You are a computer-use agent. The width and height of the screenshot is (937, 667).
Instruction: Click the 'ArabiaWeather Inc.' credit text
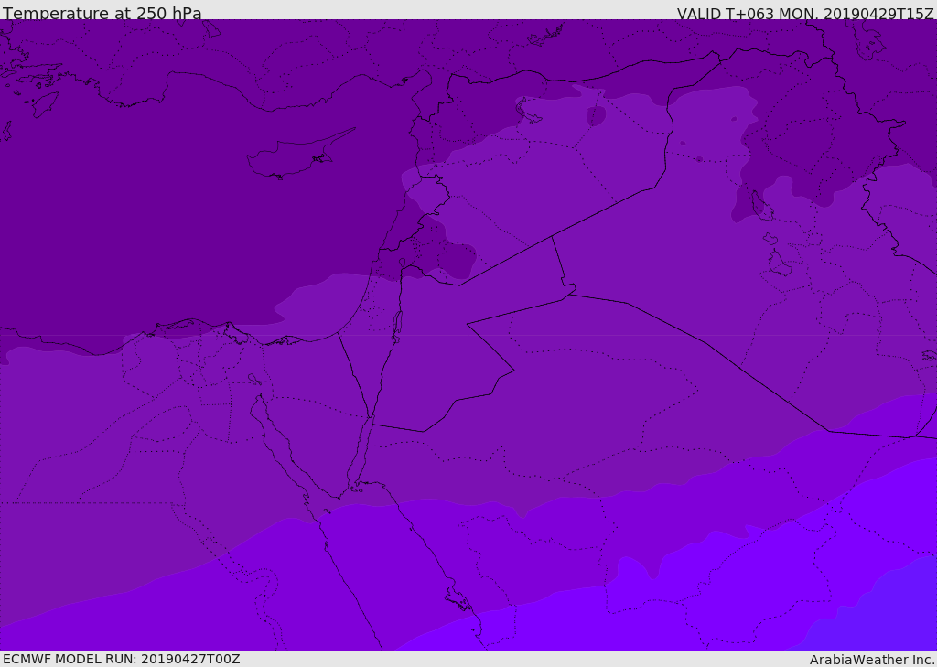click(x=872, y=660)
